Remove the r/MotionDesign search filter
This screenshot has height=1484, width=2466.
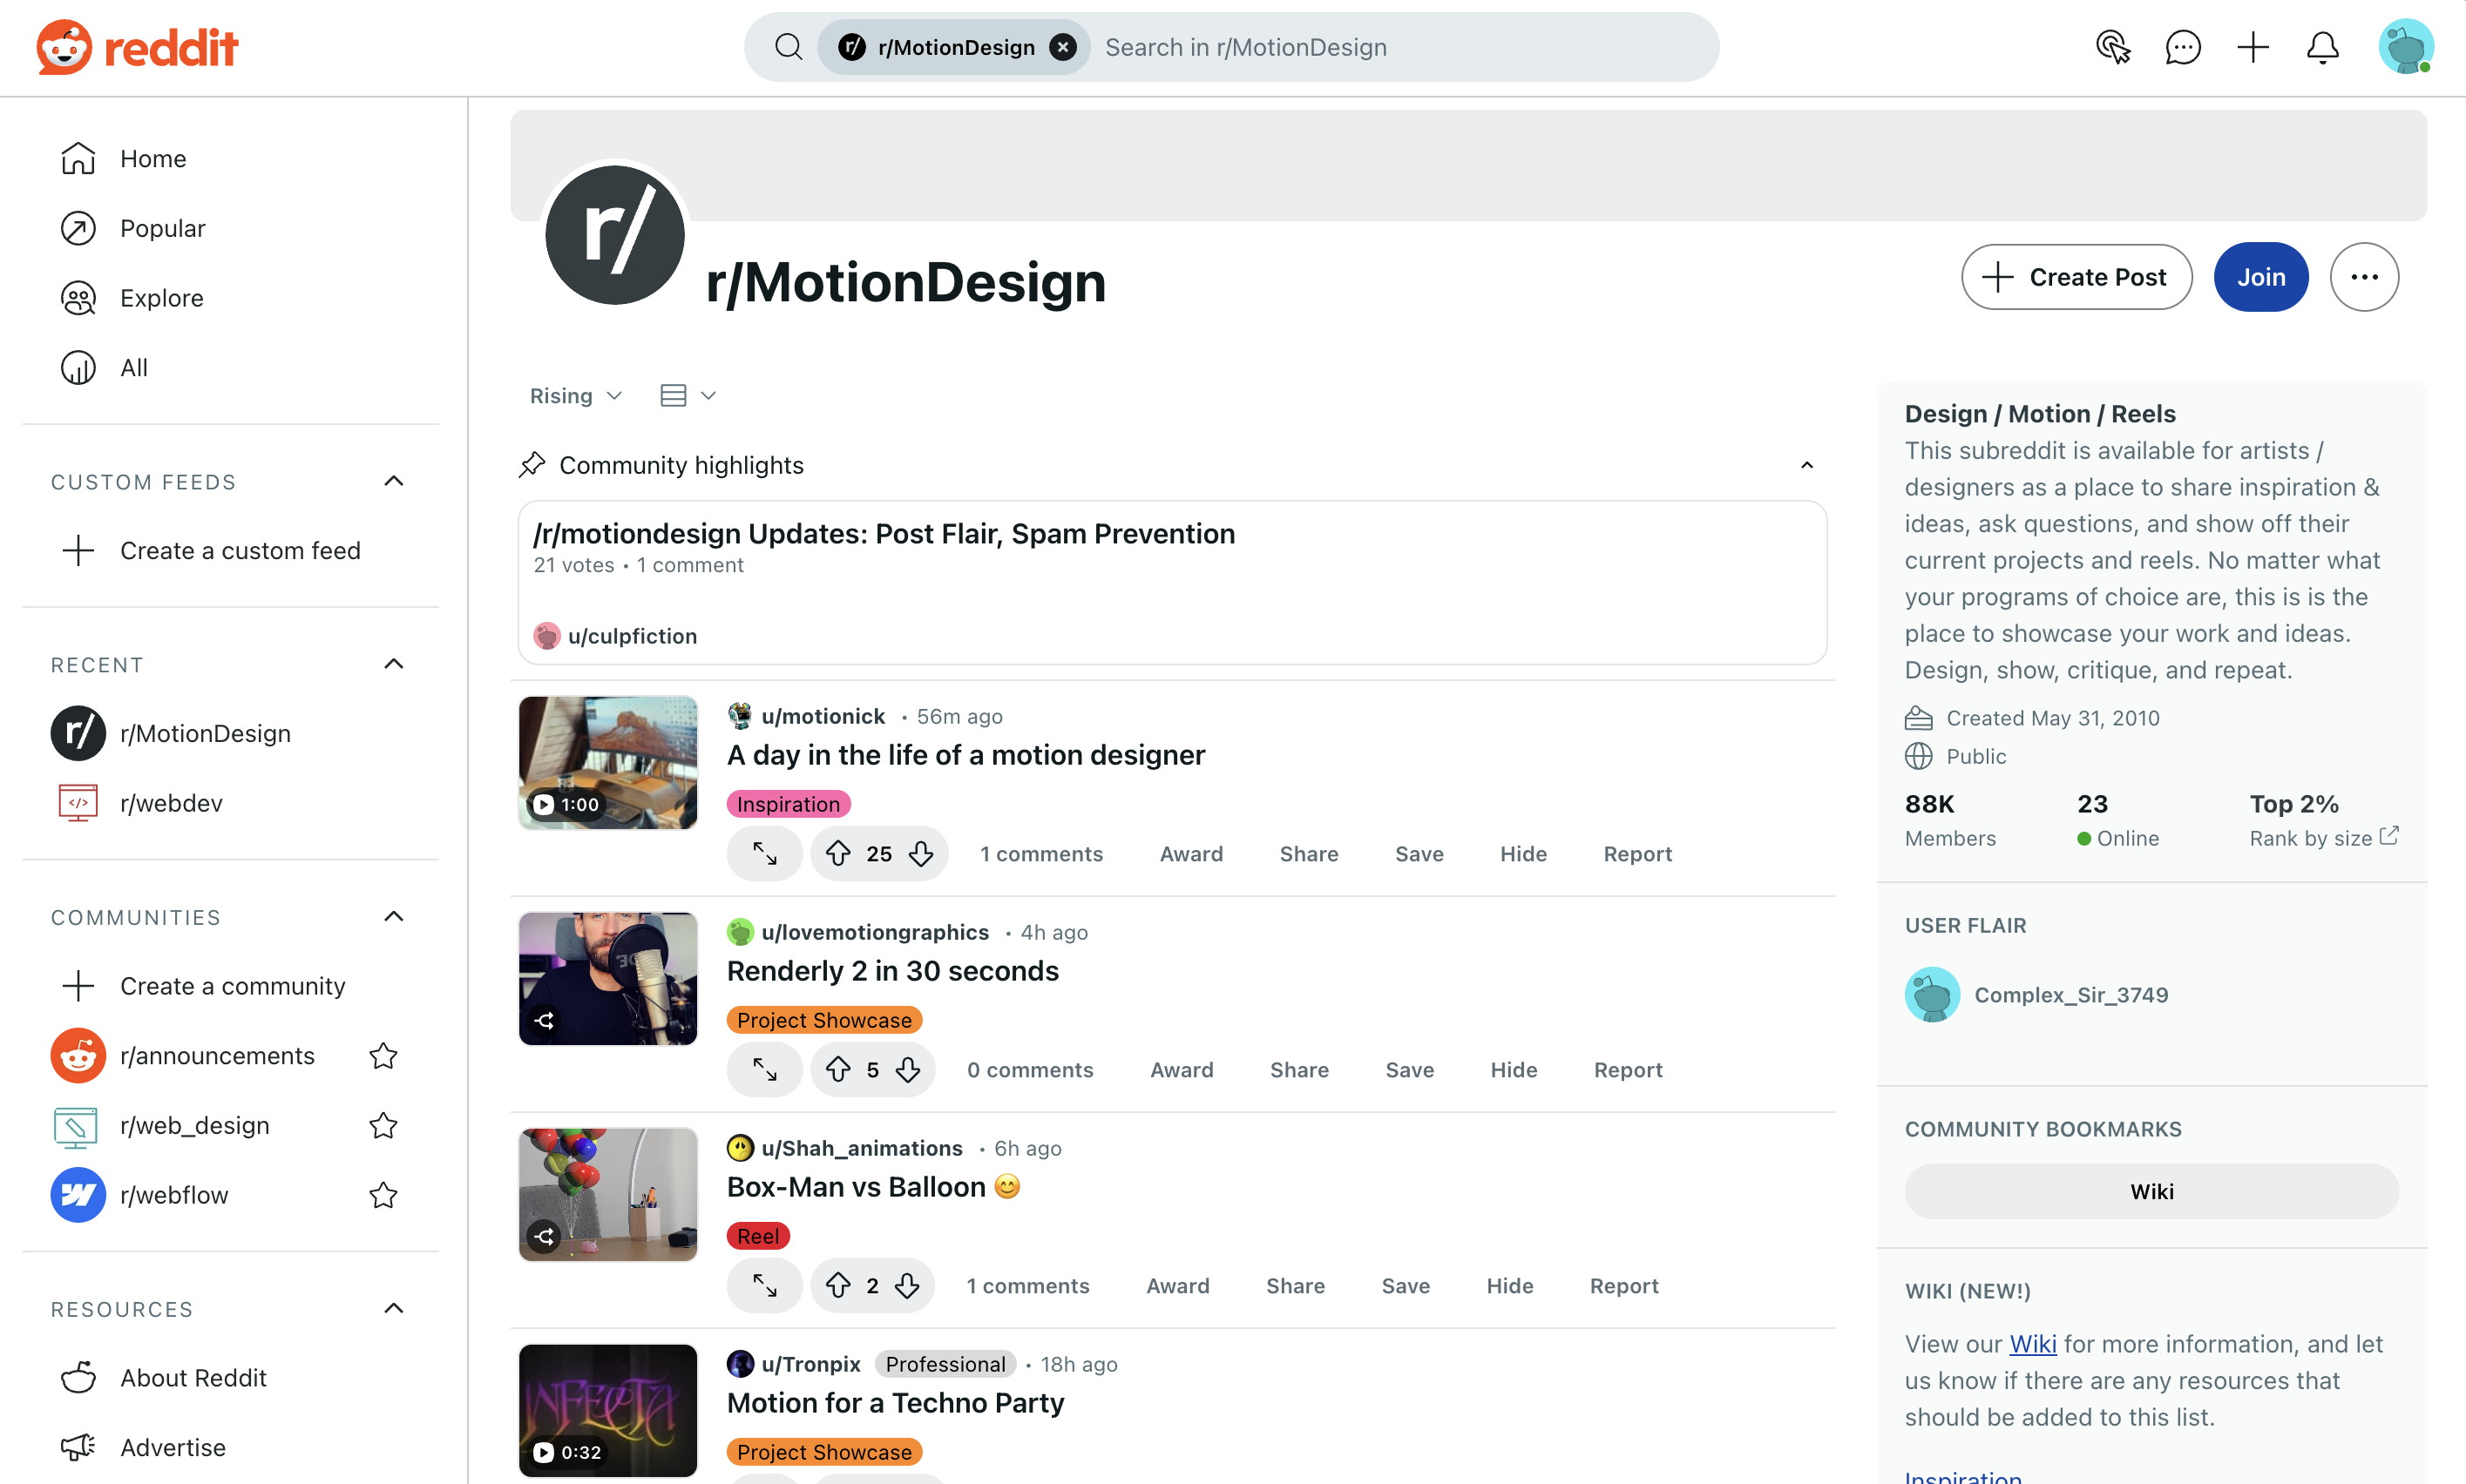[x=1063, y=47]
